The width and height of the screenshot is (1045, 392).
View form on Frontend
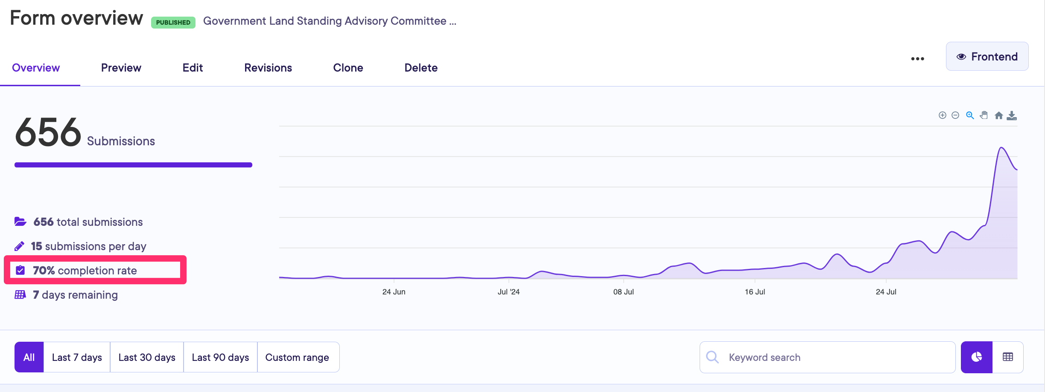click(987, 57)
